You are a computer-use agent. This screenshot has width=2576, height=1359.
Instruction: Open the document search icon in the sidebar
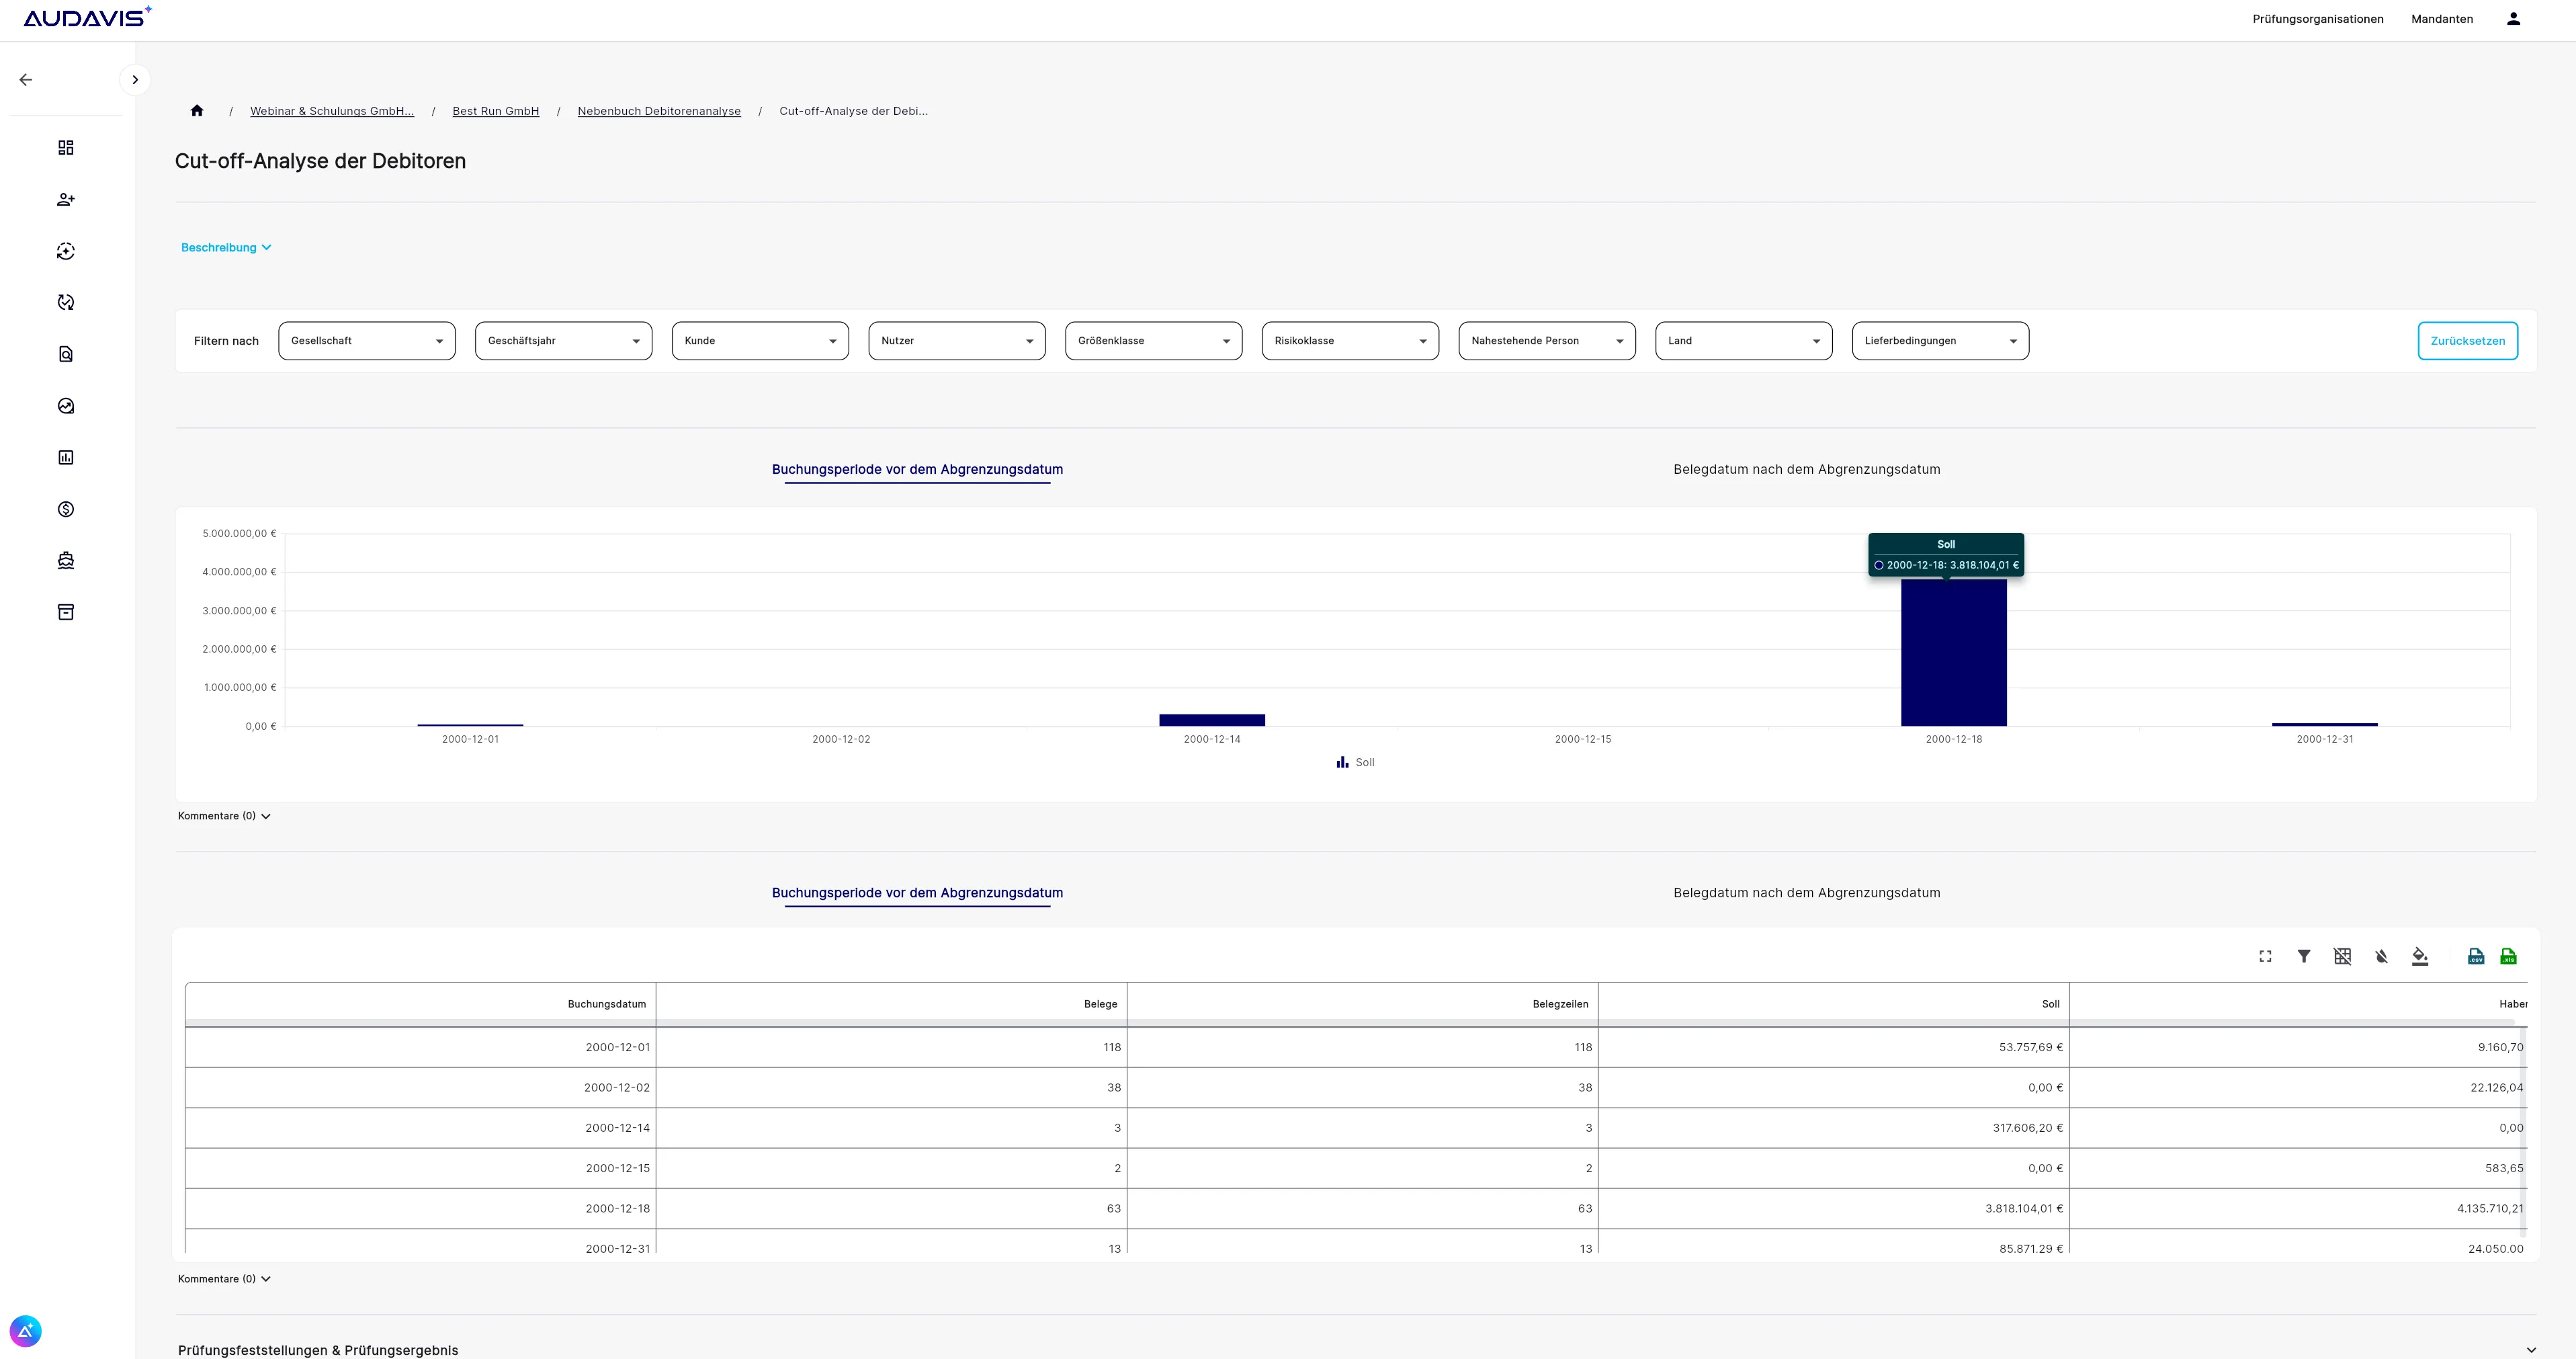coord(66,354)
